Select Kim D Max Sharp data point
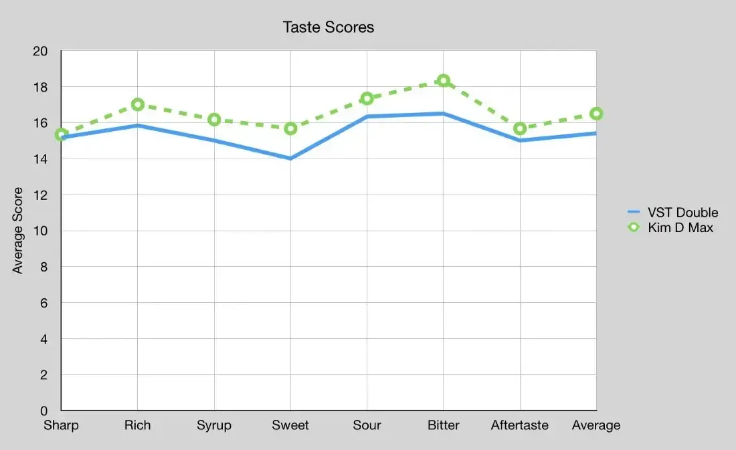This screenshot has height=450, width=736. pyautogui.click(x=61, y=134)
